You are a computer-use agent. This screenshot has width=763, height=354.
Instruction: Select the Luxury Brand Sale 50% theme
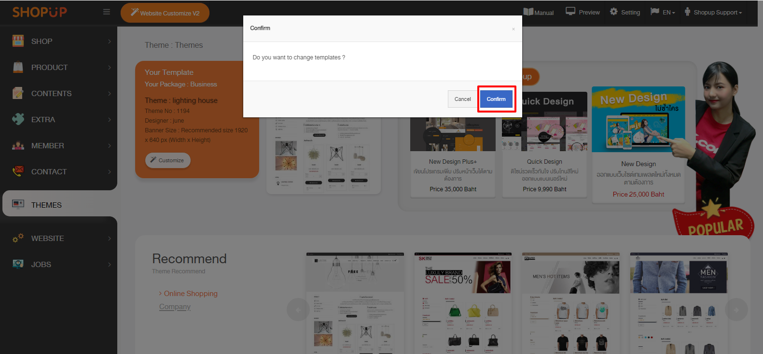pos(463,303)
